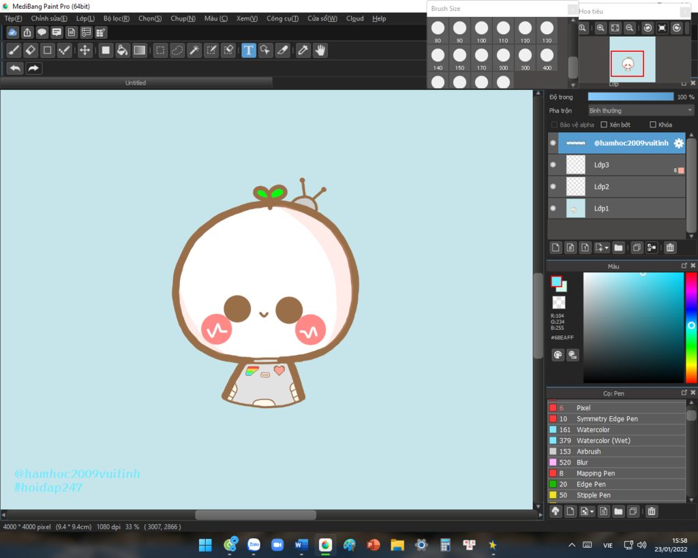Open layer settings gear for @hamhoc2009vuitinh
698x558 pixels.
click(678, 143)
